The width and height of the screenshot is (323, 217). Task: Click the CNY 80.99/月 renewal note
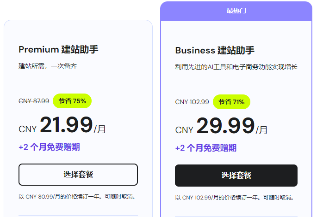click(x=77, y=197)
